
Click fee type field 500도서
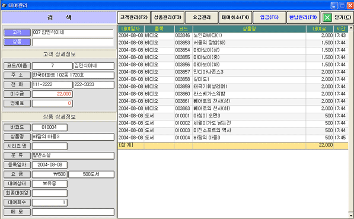coord(91,174)
